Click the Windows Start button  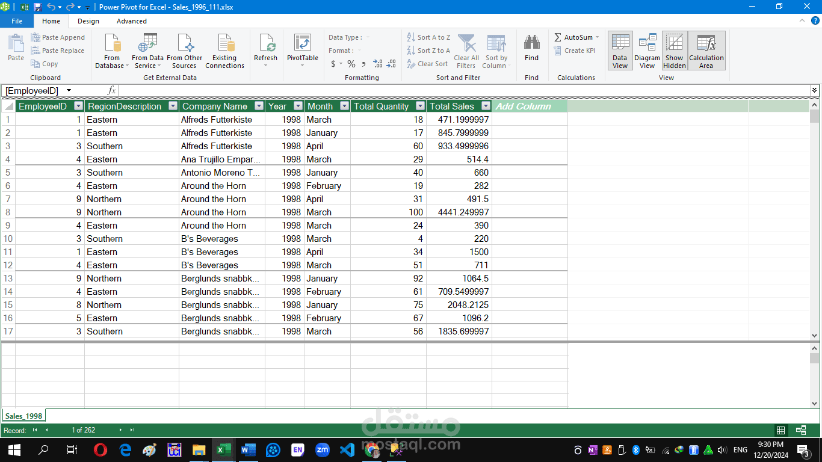(14, 449)
